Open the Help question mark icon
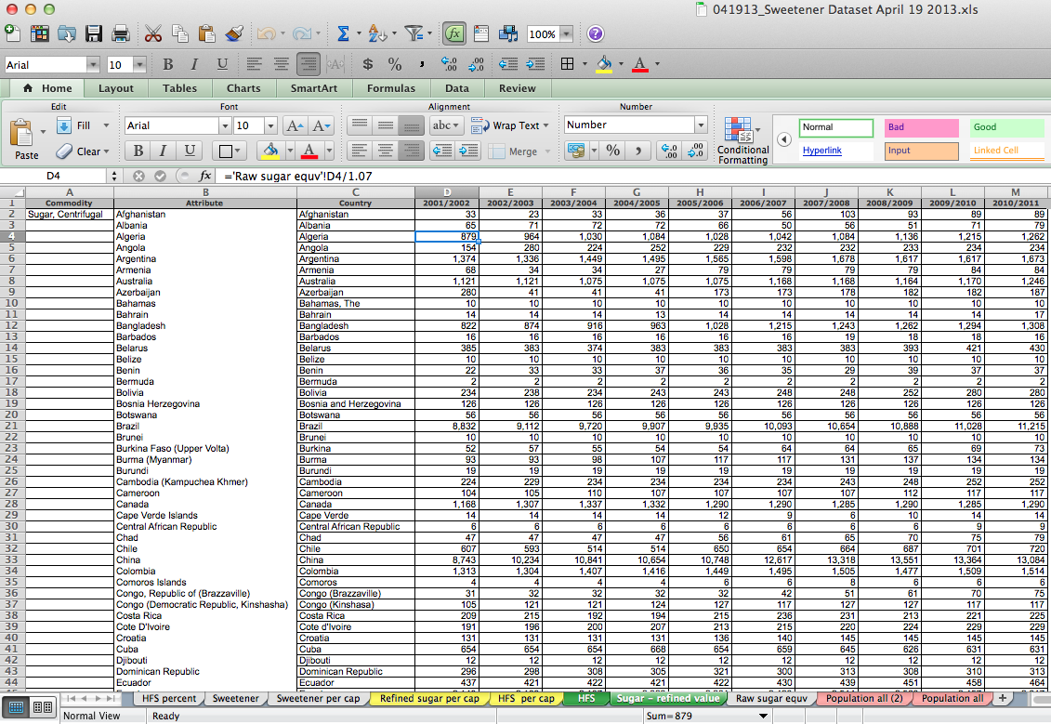The image size is (1051, 724). coord(596,33)
